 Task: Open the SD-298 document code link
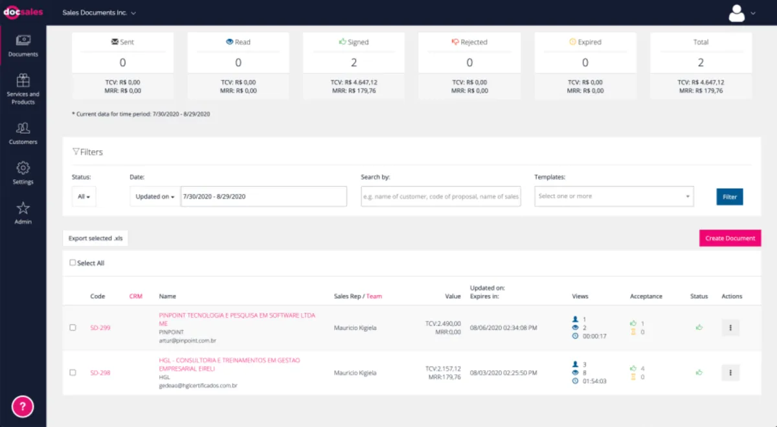100,373
